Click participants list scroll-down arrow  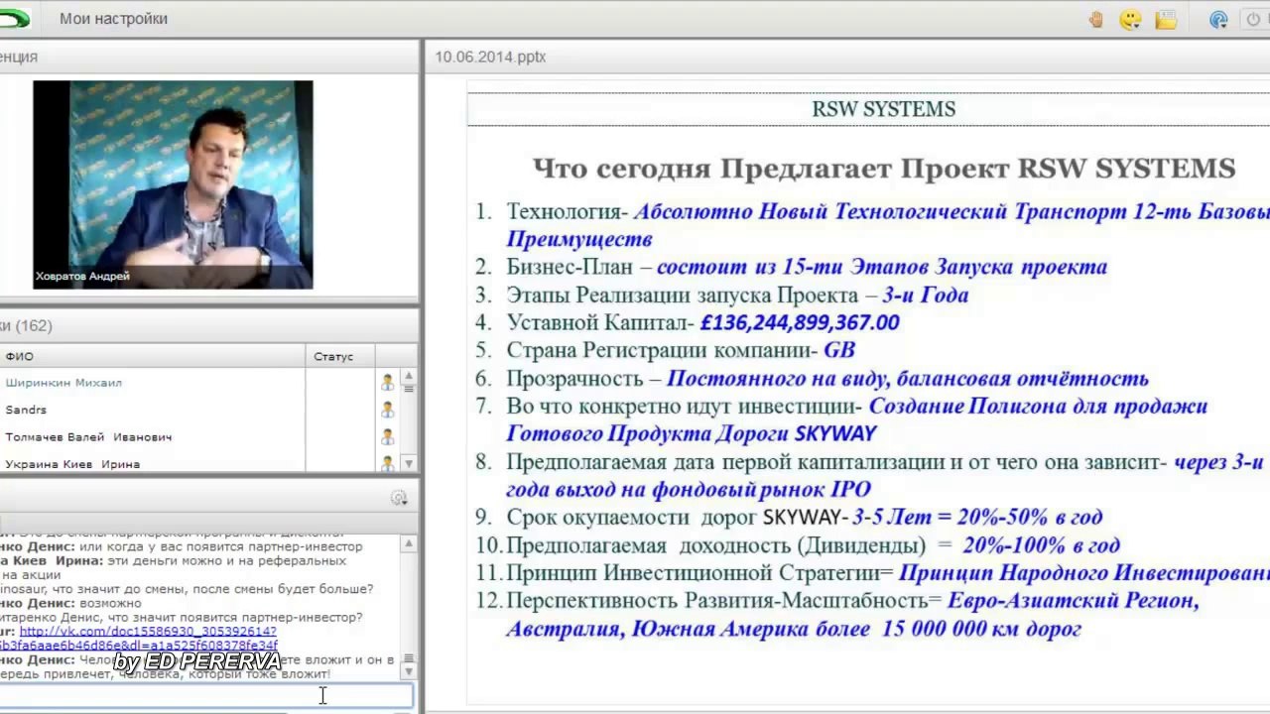pyautogui.click(x=409, y=464)
